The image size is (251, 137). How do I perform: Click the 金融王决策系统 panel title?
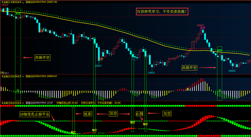(x=11, y=3)
